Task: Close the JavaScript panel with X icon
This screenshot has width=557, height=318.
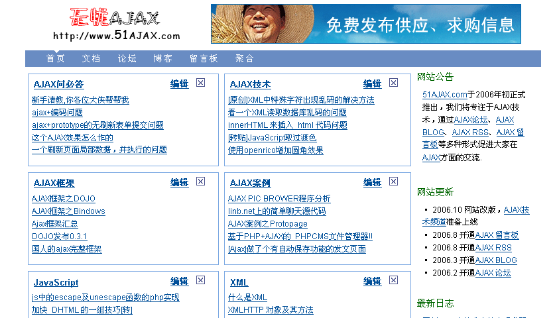Action: pos(201,281)
